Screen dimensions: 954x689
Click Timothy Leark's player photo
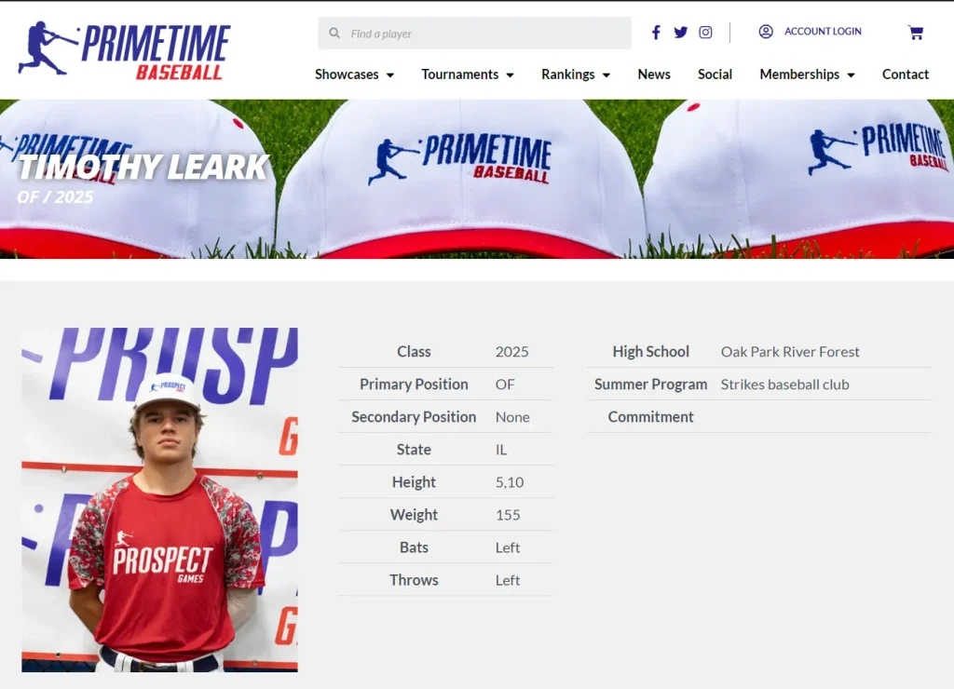pos(159,500)
